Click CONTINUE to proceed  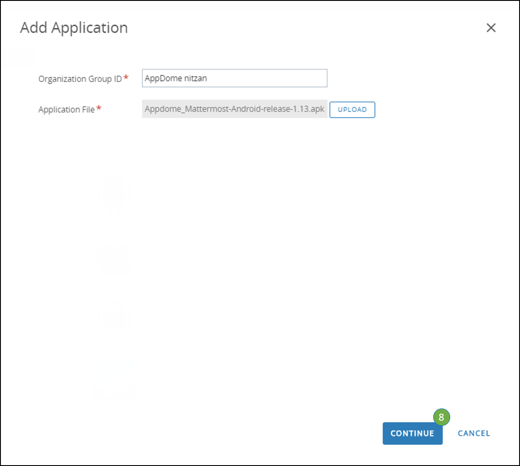pyautogui.click(x=412, y=433)
